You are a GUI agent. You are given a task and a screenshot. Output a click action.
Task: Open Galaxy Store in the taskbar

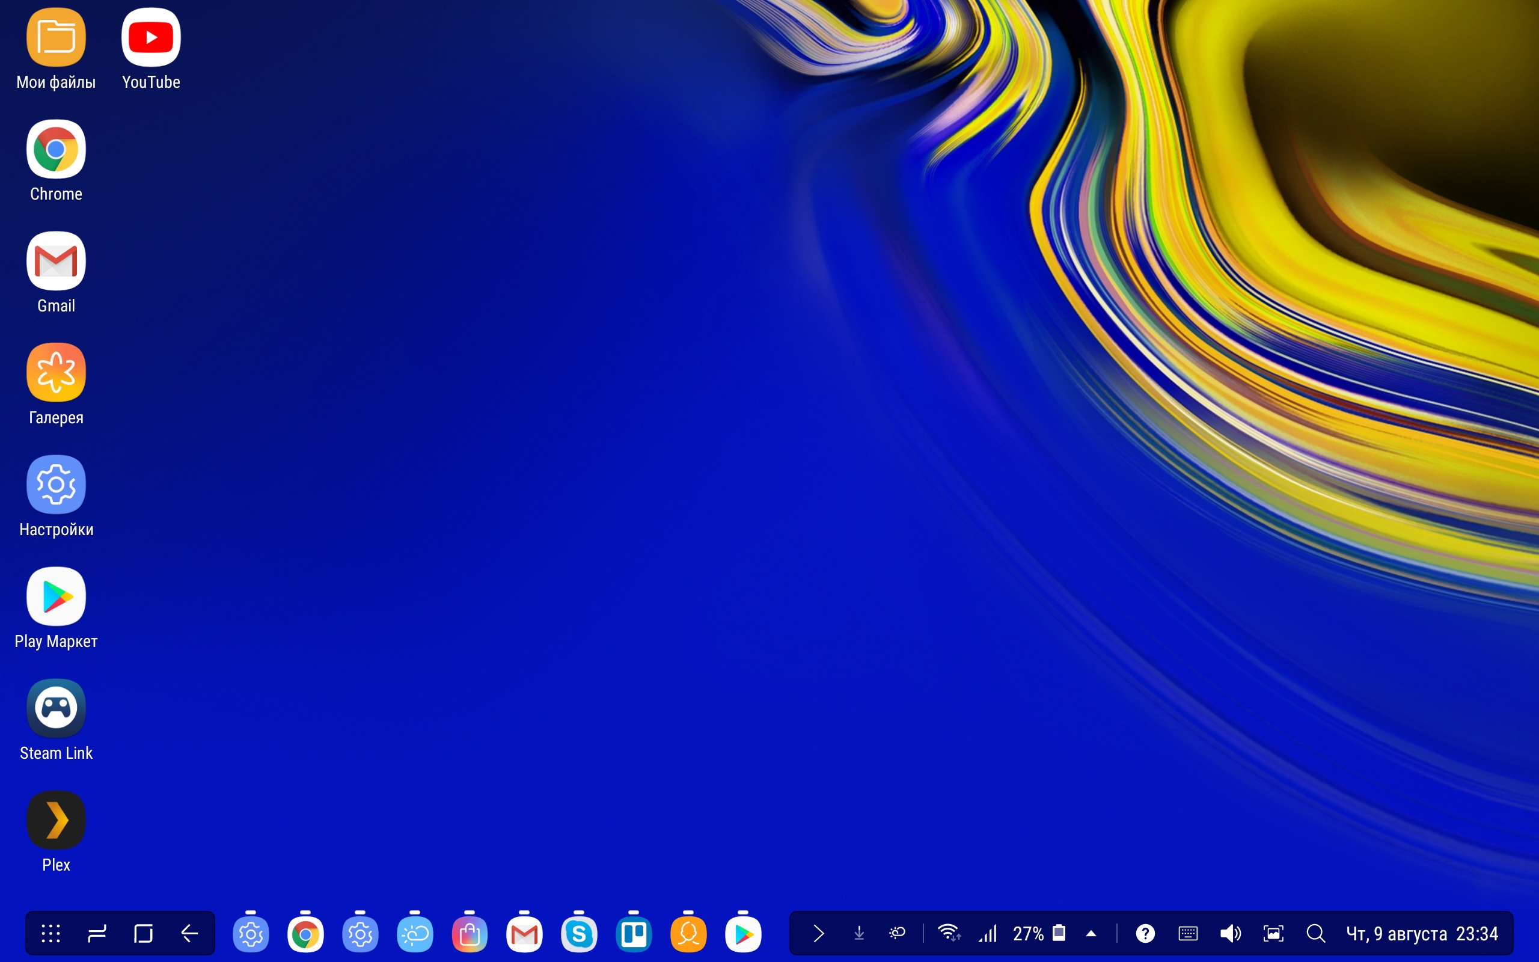pyautogui.click(x=470, y=934)
